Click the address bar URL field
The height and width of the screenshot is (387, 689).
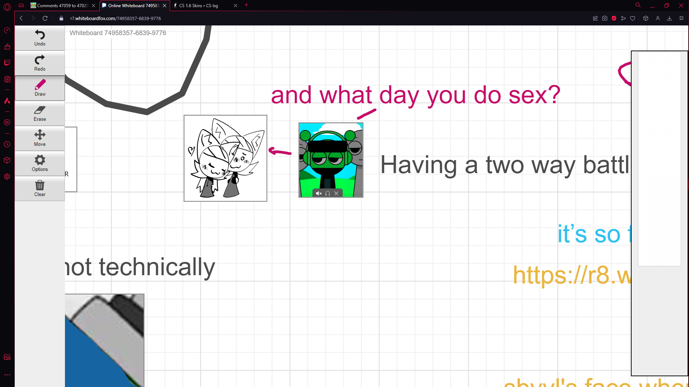click(116, 18)
